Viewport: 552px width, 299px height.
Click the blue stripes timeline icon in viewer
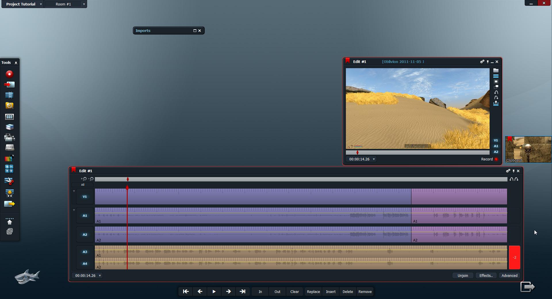tap(496, 76)
